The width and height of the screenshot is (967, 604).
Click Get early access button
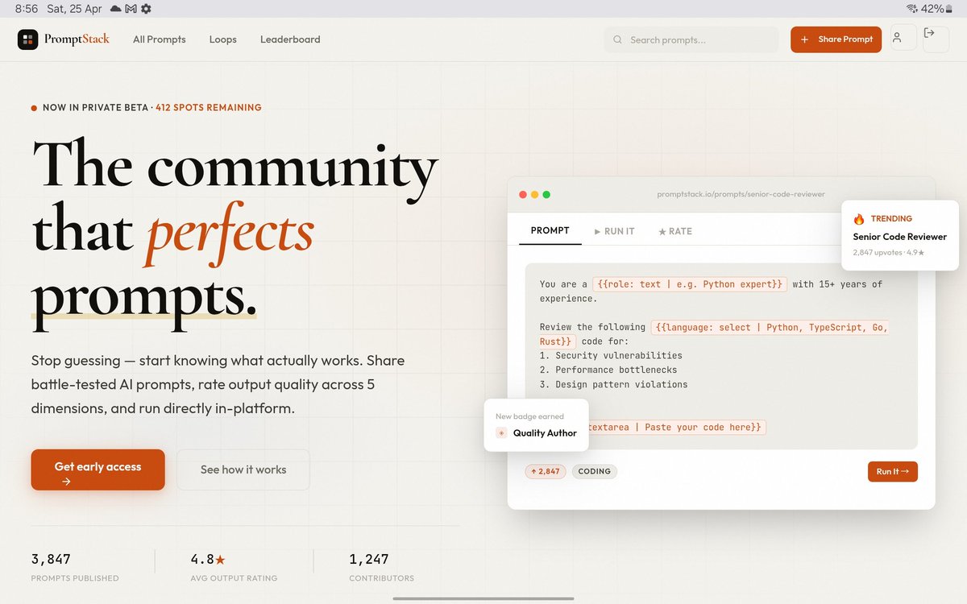98,470
